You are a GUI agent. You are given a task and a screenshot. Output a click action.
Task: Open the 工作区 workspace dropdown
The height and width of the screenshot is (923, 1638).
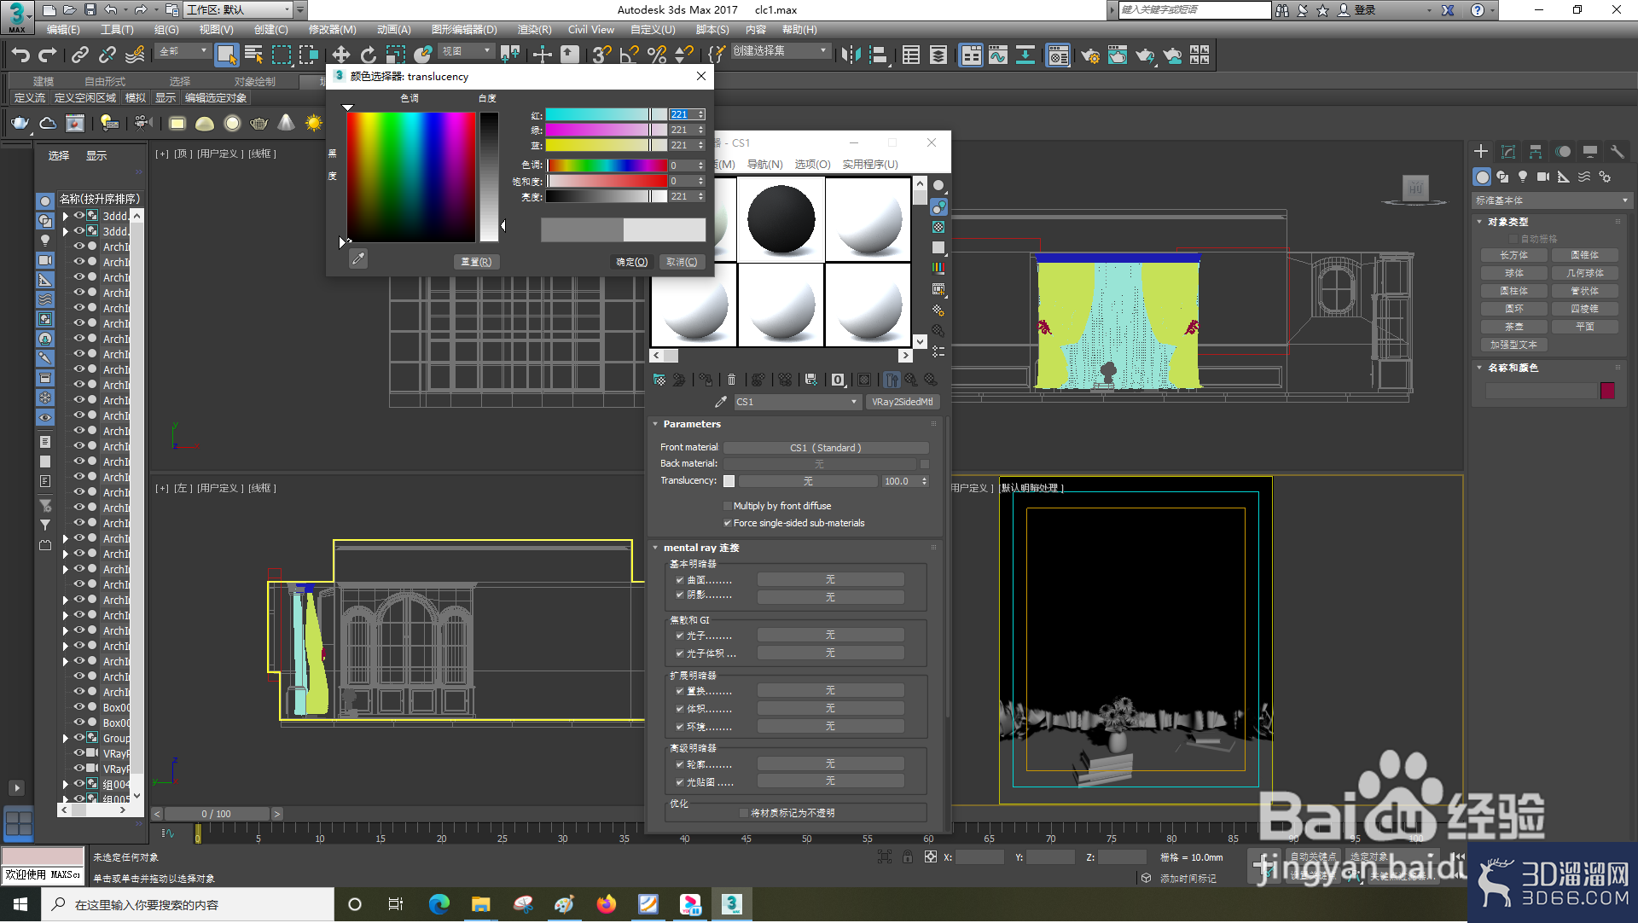pyautogui.click(x=239, y=9)
